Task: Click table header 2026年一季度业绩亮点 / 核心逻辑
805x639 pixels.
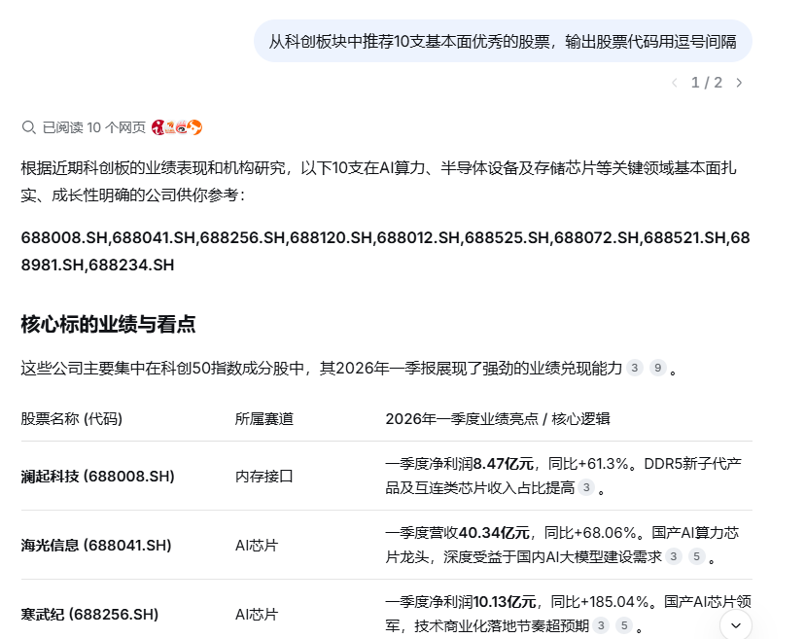Action: 498,418
